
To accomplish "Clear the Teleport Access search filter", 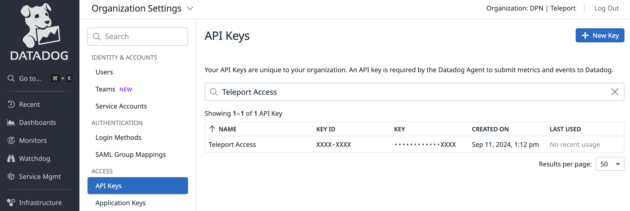I will pyautogui.click(x=615, y=92).
